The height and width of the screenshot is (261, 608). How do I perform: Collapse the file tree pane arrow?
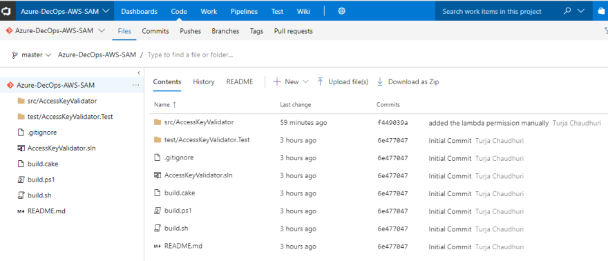coord(138,72)
